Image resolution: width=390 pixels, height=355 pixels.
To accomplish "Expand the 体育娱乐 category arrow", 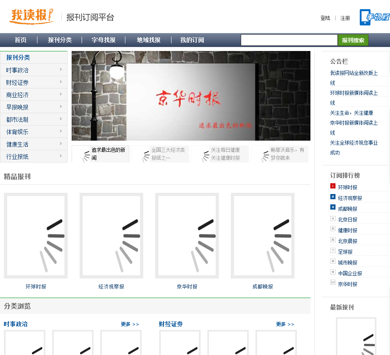I will [x=61, y=131].
